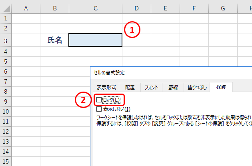Image resolution: width=252 pixels, height=166 pixels.
Task: Select row 7 header
Action: [x=6, y=82]
